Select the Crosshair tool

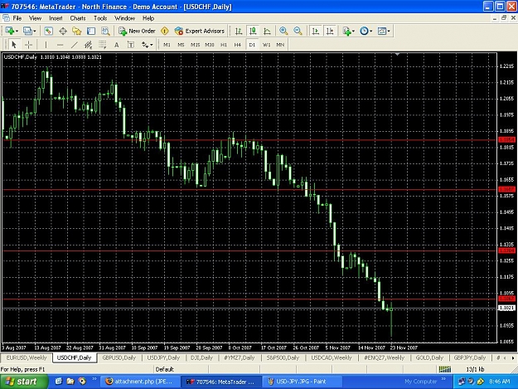pyautogui.click(x=28, y=45)
